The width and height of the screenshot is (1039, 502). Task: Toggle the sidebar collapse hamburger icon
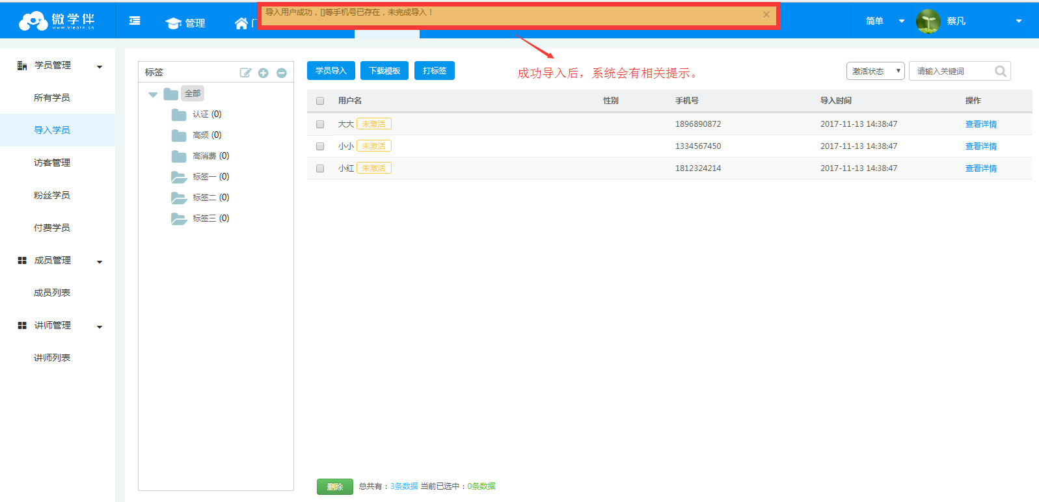click(x=135, y=21)
